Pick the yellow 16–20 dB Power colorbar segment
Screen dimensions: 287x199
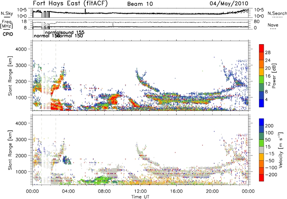point(262,72)
